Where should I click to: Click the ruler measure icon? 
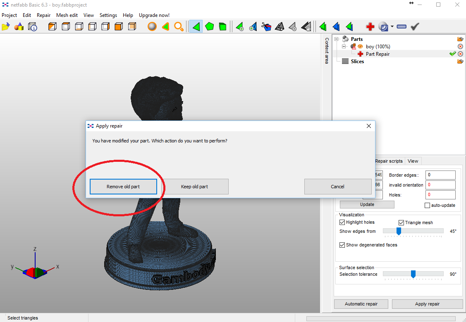coord(401,27)
